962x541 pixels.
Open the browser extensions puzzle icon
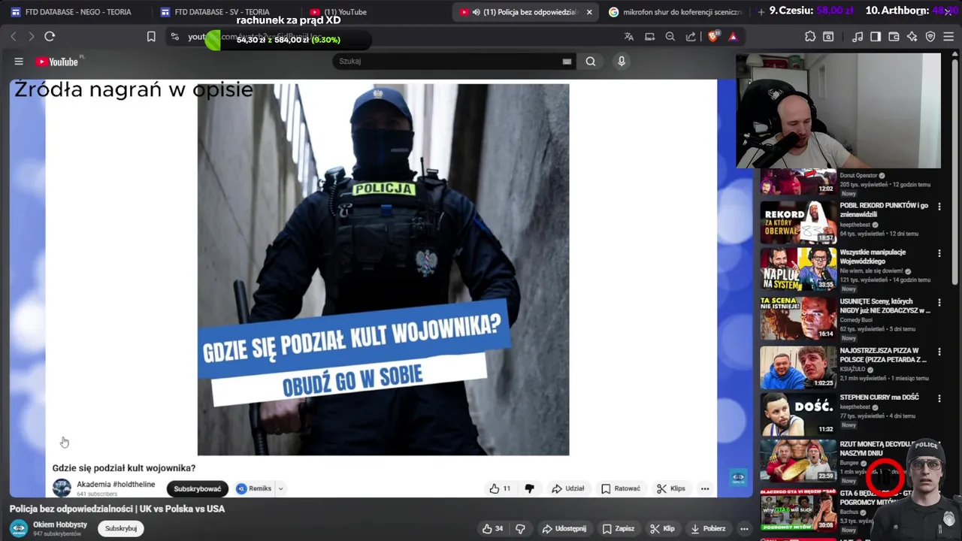click(810, 36)
